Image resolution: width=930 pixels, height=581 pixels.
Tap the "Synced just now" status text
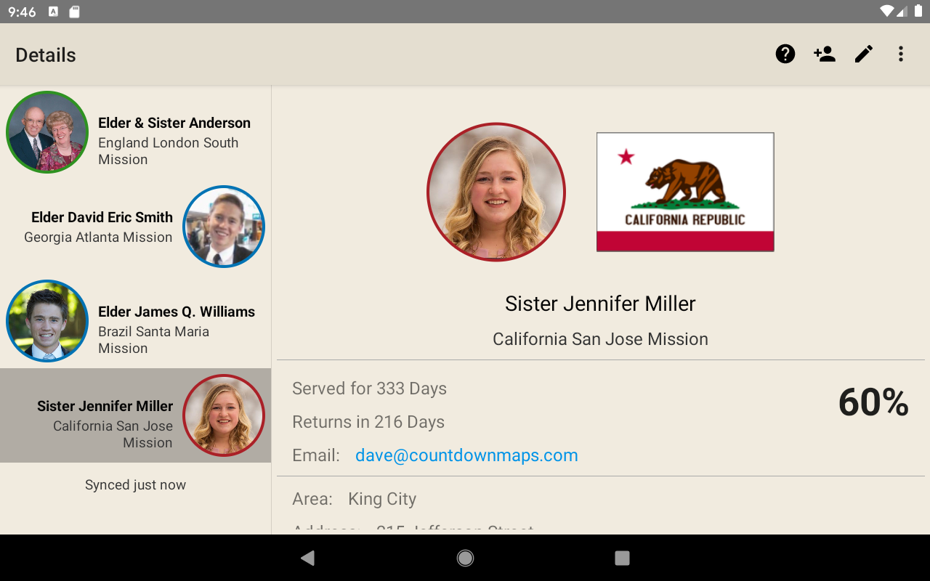pyautogui.click(x=136, y=485)
